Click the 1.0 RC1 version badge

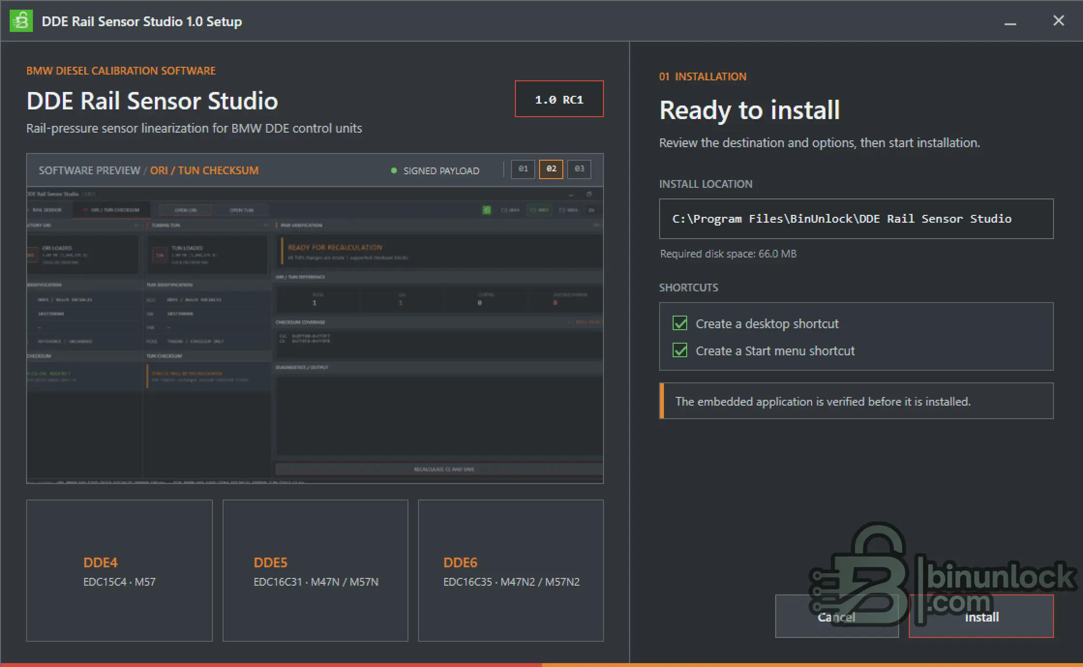(559, 99)
